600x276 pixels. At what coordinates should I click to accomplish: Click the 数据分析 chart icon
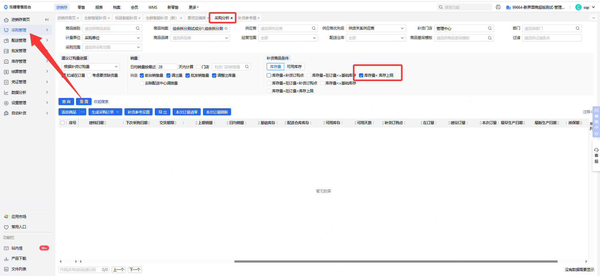(x=6, y=93)
